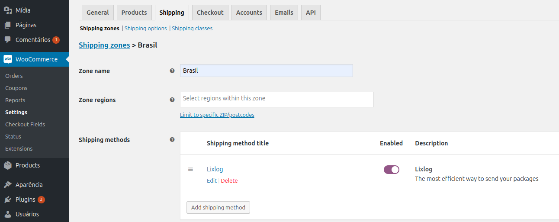Click the Add shipping method button
The width and height of the screenshot is (559, 222).
(218, 208)
